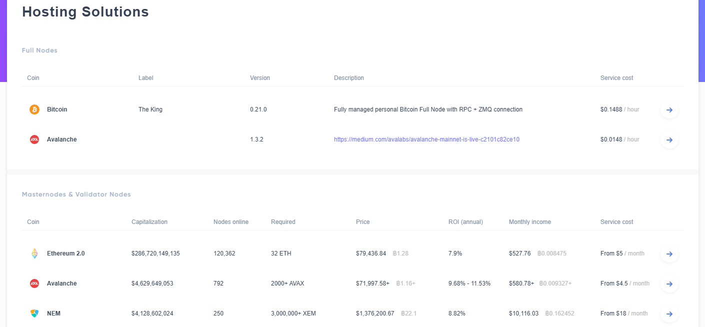Click the 250 nodes online value
Image resolution: width=705 pixels, height=327 pixels.
pos(218,313)
